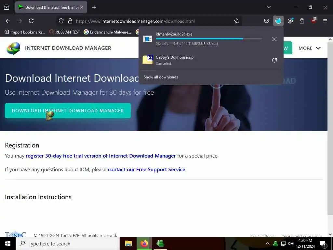Image resolution: width=333 pixels, height=250 pixels.
Task: Show site security padlock info
Action: tap(70, 21)
